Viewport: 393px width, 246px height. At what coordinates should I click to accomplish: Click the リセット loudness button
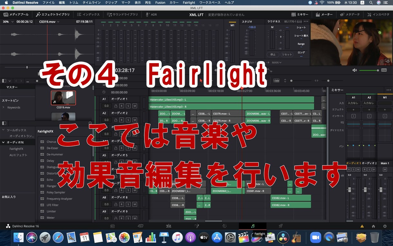tap(287, 54)
